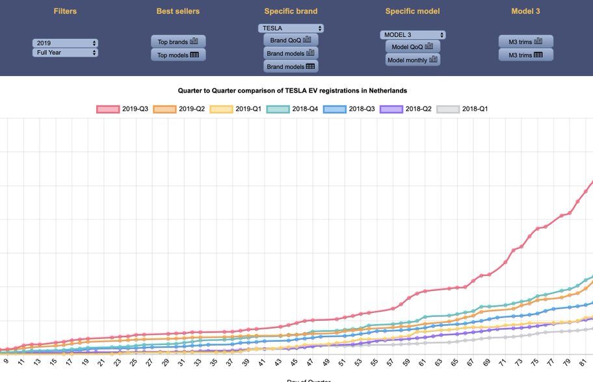Click the Top models table button
The width and height of the screenshot is (593, 382).
coord(178,55)
